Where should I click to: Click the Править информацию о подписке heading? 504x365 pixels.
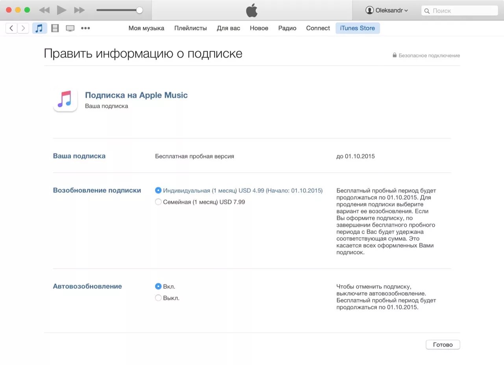click(143, 53)
